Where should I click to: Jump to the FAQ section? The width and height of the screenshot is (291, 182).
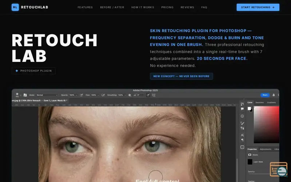[x=204, y=7]
